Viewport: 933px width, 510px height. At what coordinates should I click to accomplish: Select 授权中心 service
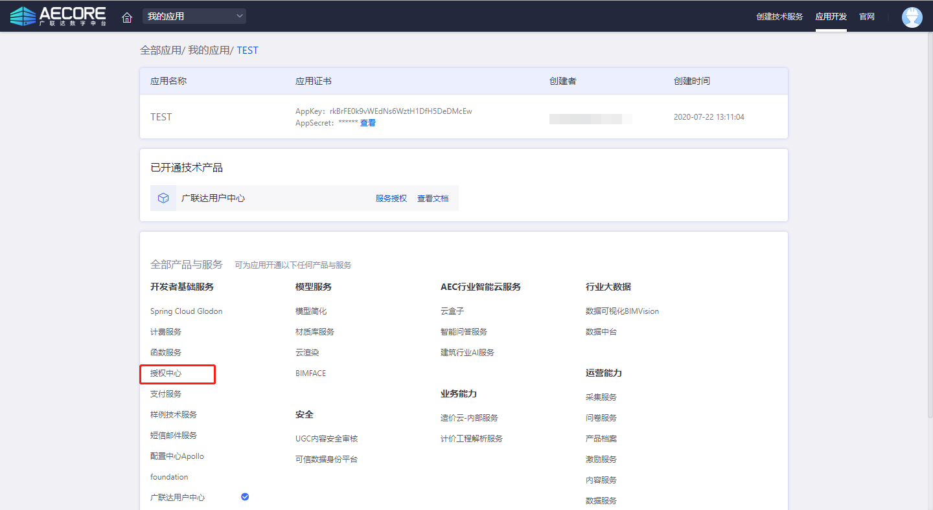[166, 373]
